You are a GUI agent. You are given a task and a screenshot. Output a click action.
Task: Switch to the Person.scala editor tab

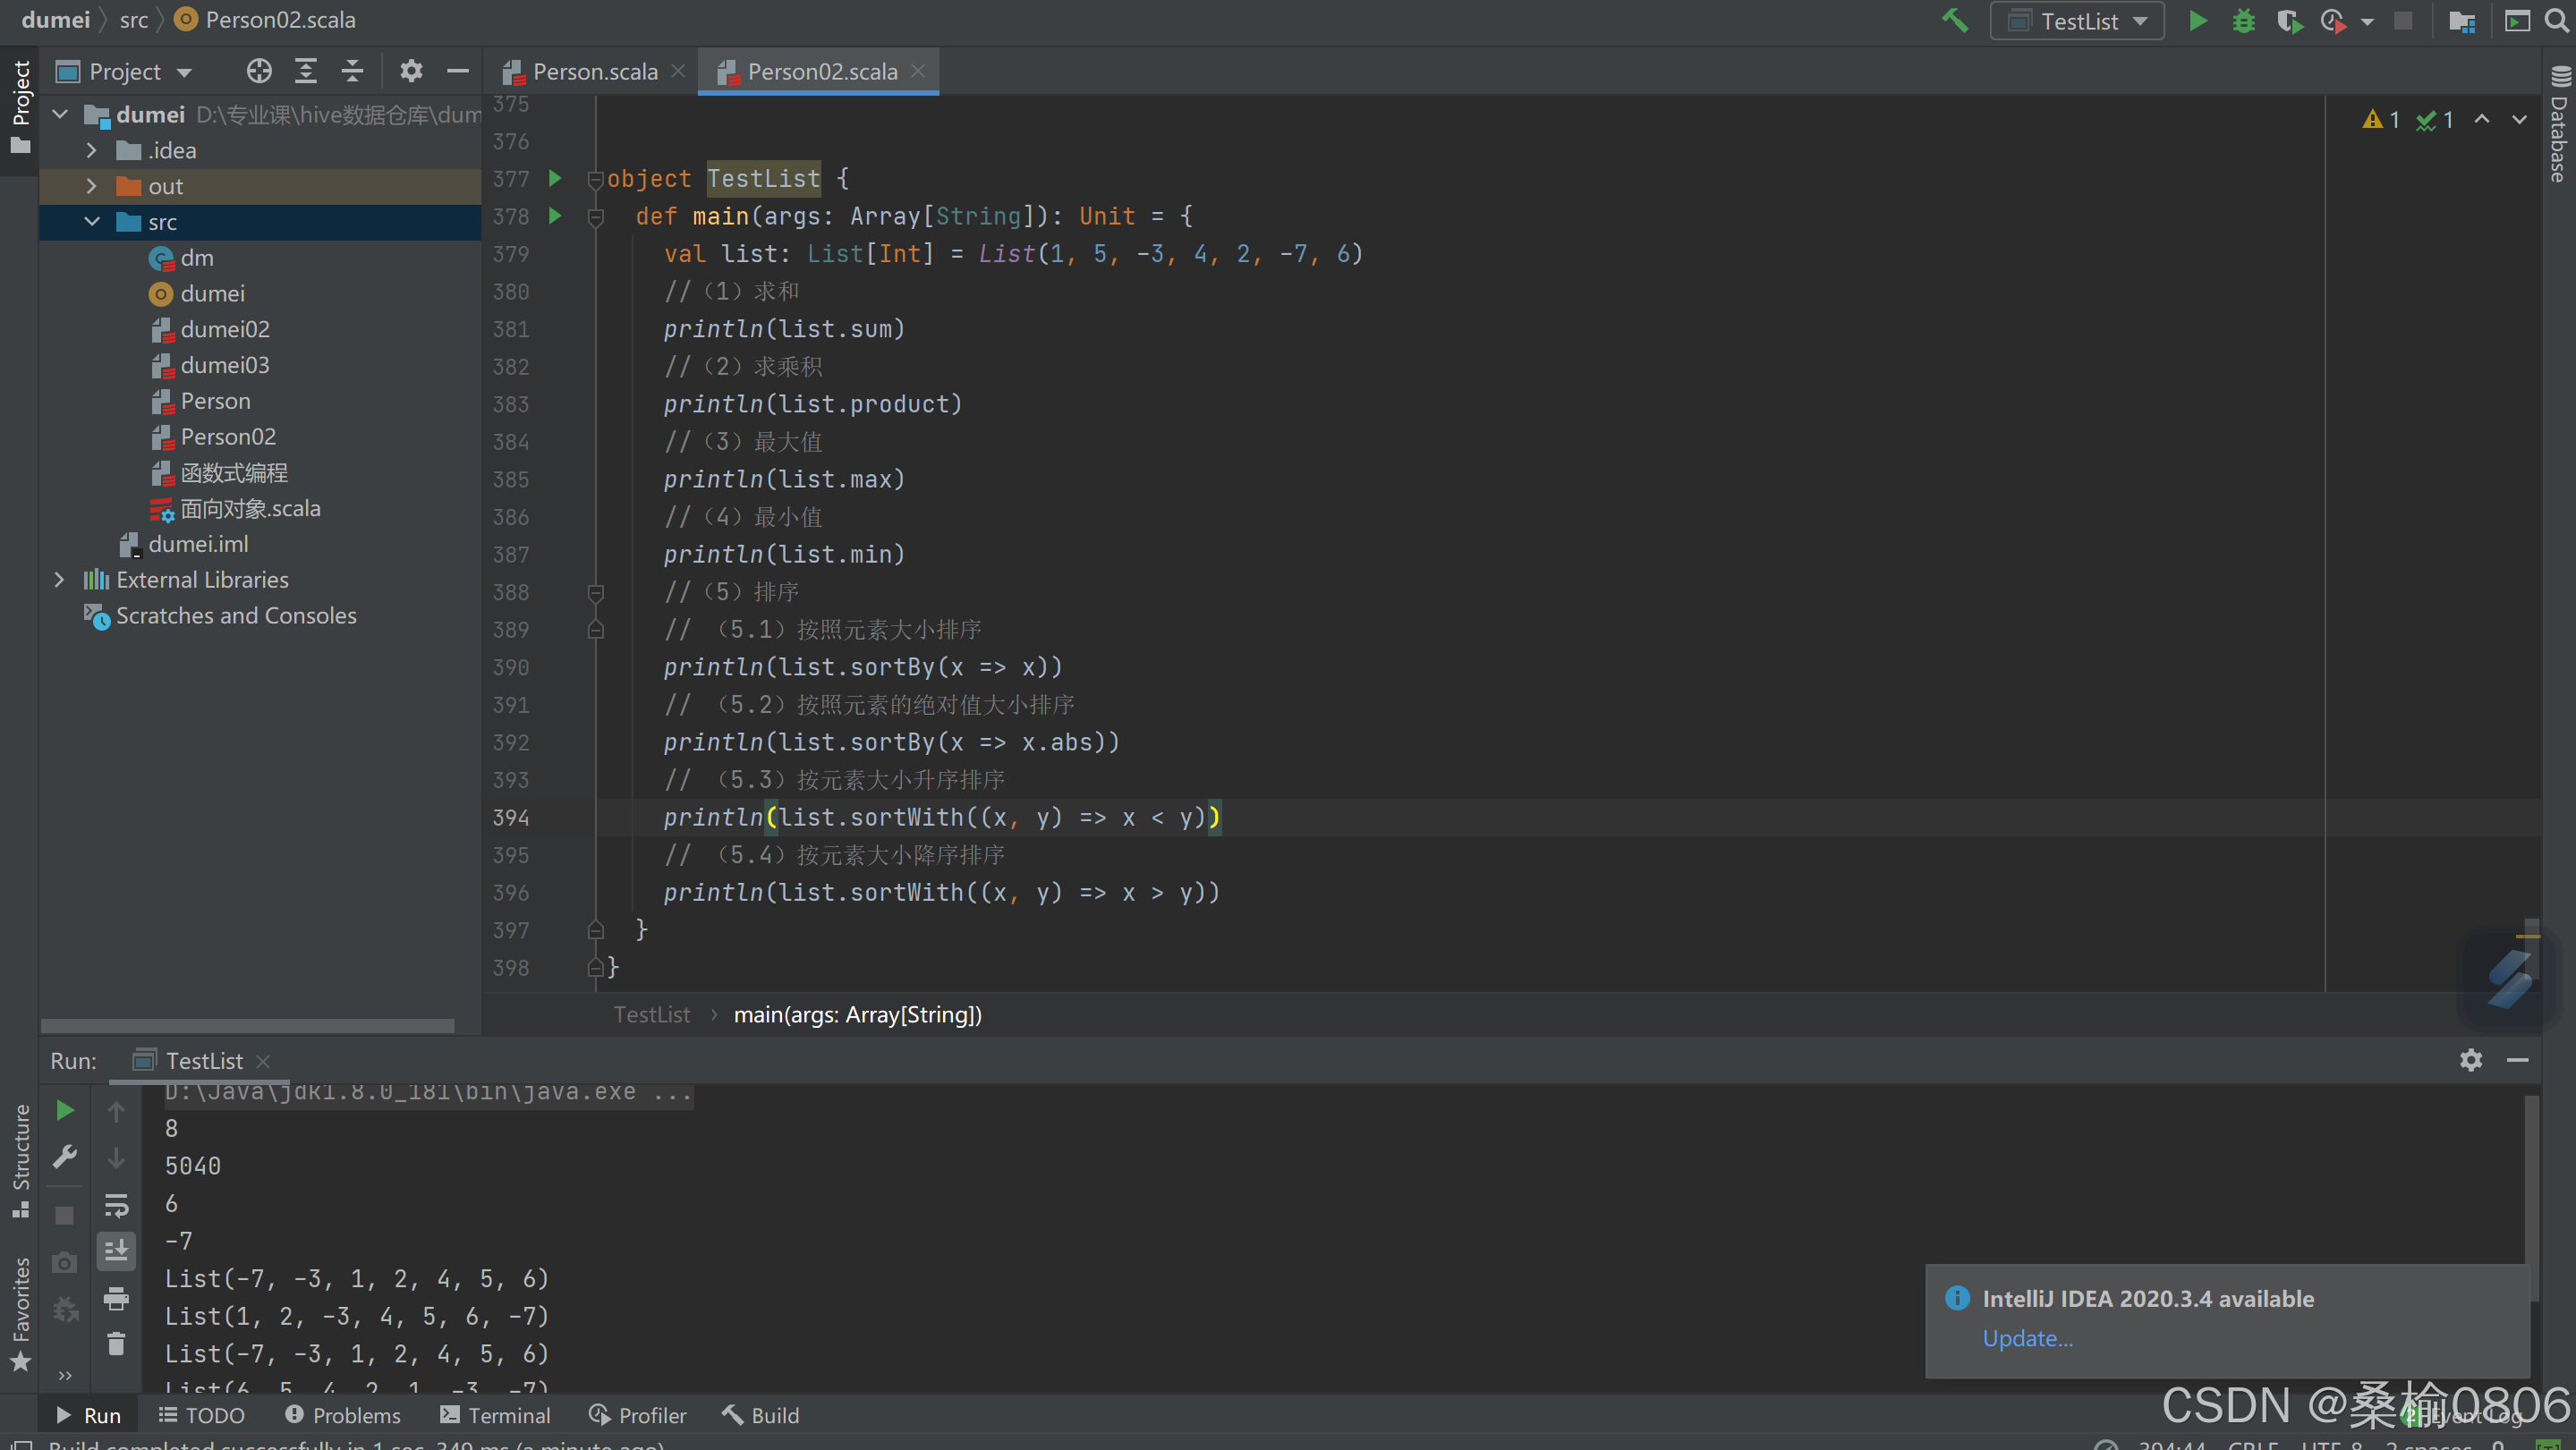pyautogui.click(x=594, y=72)
